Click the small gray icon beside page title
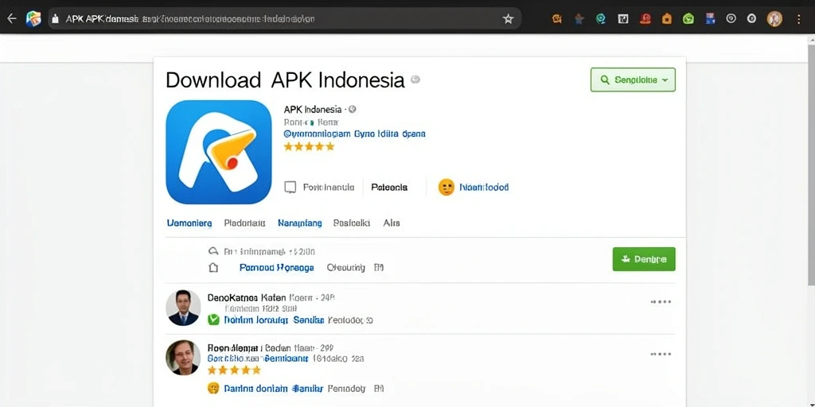The image size is (815, 407). tap(415, 79)
